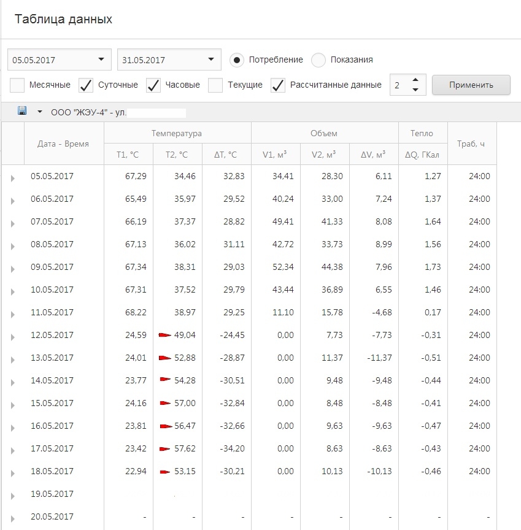521x530 pixels.
Task: Select the Показания radio button
Action: (318, 60)
